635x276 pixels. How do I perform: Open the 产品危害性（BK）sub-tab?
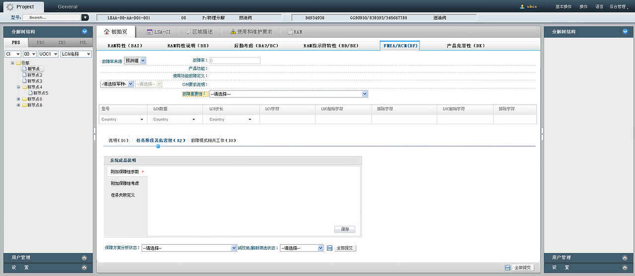(x=465, y=46)
